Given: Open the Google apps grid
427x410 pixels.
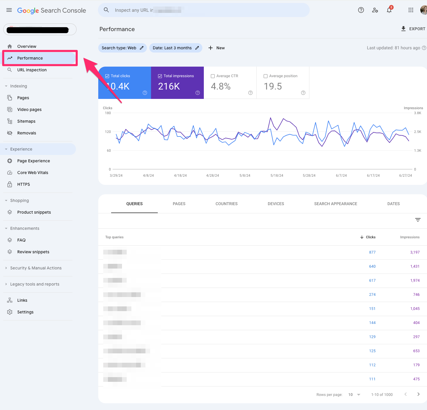Looking at the screenshot, I should [x=411, y=10].
